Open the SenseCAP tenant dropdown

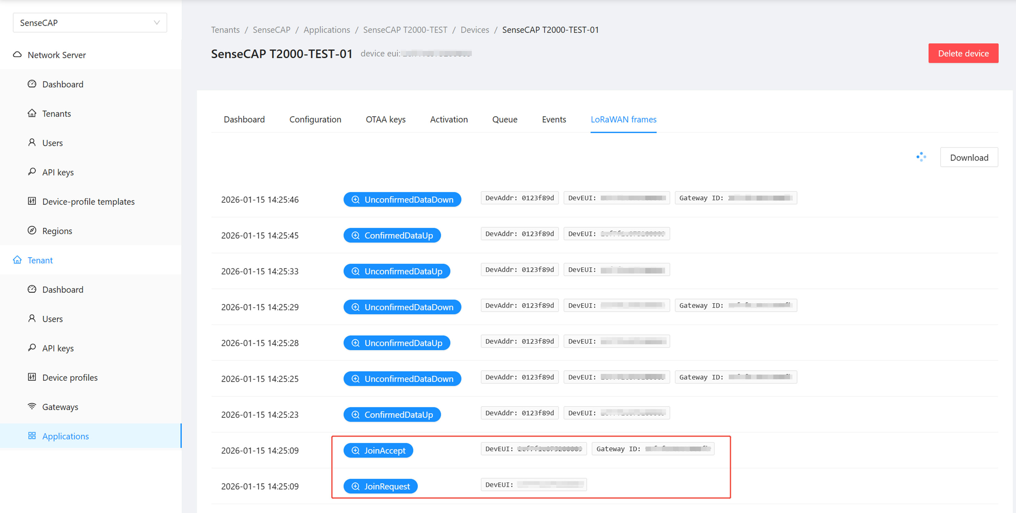click(90, 23)
